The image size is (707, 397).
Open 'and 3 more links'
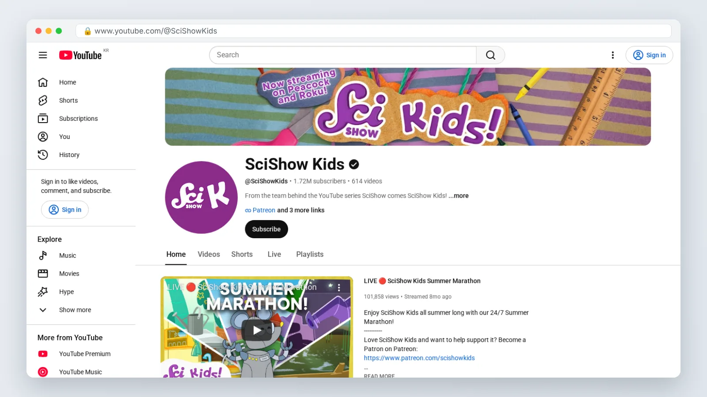[x=301, y=210]
